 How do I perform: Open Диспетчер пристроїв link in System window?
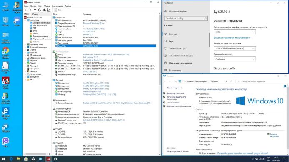175,93
